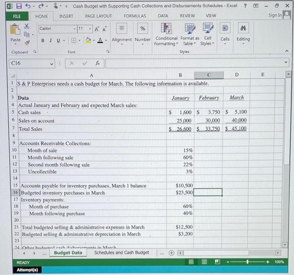This screenshot has width=294, height=275.
Task: Open the Calibri font name dropdown
Action: point(74,29)
